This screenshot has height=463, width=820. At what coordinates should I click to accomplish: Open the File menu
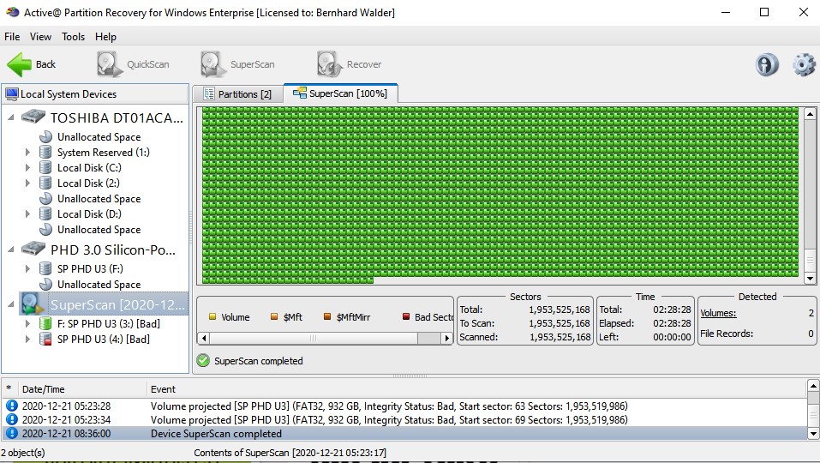[12, 37]
